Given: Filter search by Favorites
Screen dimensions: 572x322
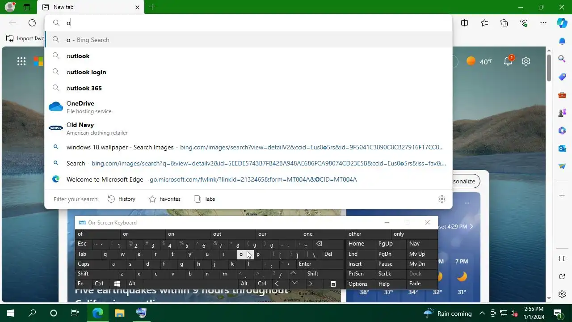Looking at the screenshot, I should tap(164, 199).
